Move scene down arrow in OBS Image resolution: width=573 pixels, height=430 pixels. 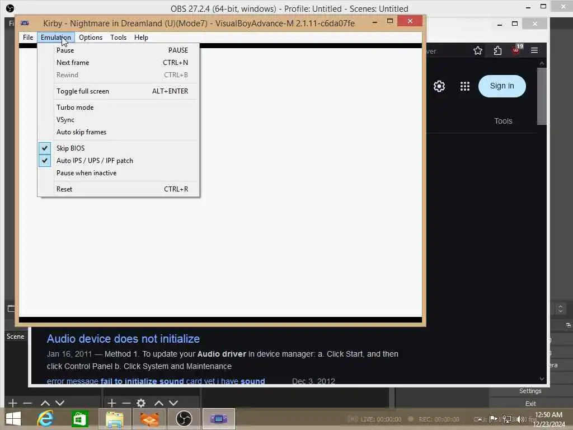tap(60, 403)
